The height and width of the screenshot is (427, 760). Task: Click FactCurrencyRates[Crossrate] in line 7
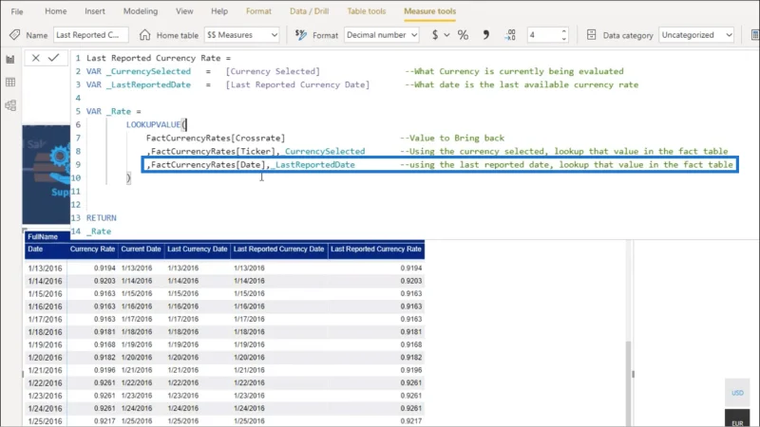(x=216, y=138)
